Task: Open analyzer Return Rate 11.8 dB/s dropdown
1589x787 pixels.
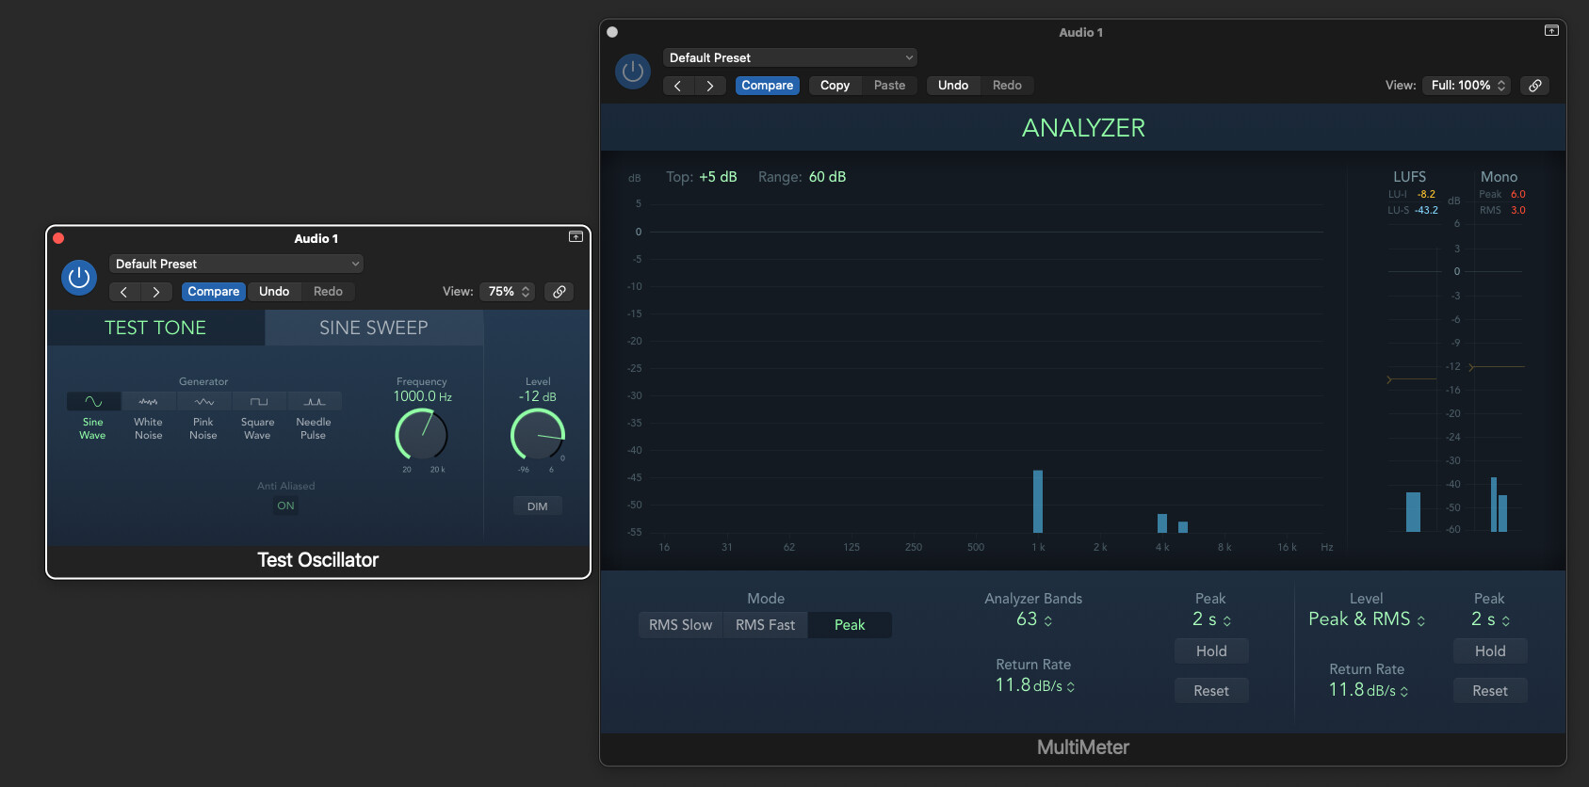Action: pos(1034,685)
